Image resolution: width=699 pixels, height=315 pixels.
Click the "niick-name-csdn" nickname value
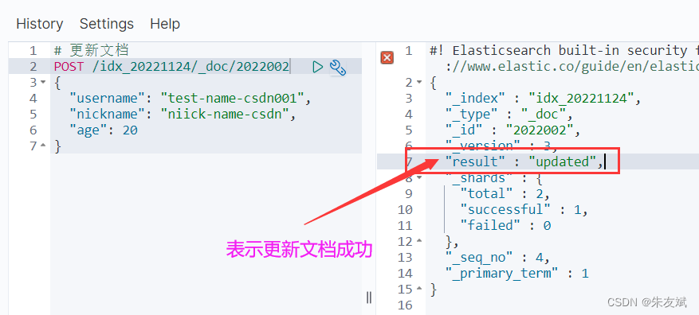pyautogui.click(x=224, y=115)
